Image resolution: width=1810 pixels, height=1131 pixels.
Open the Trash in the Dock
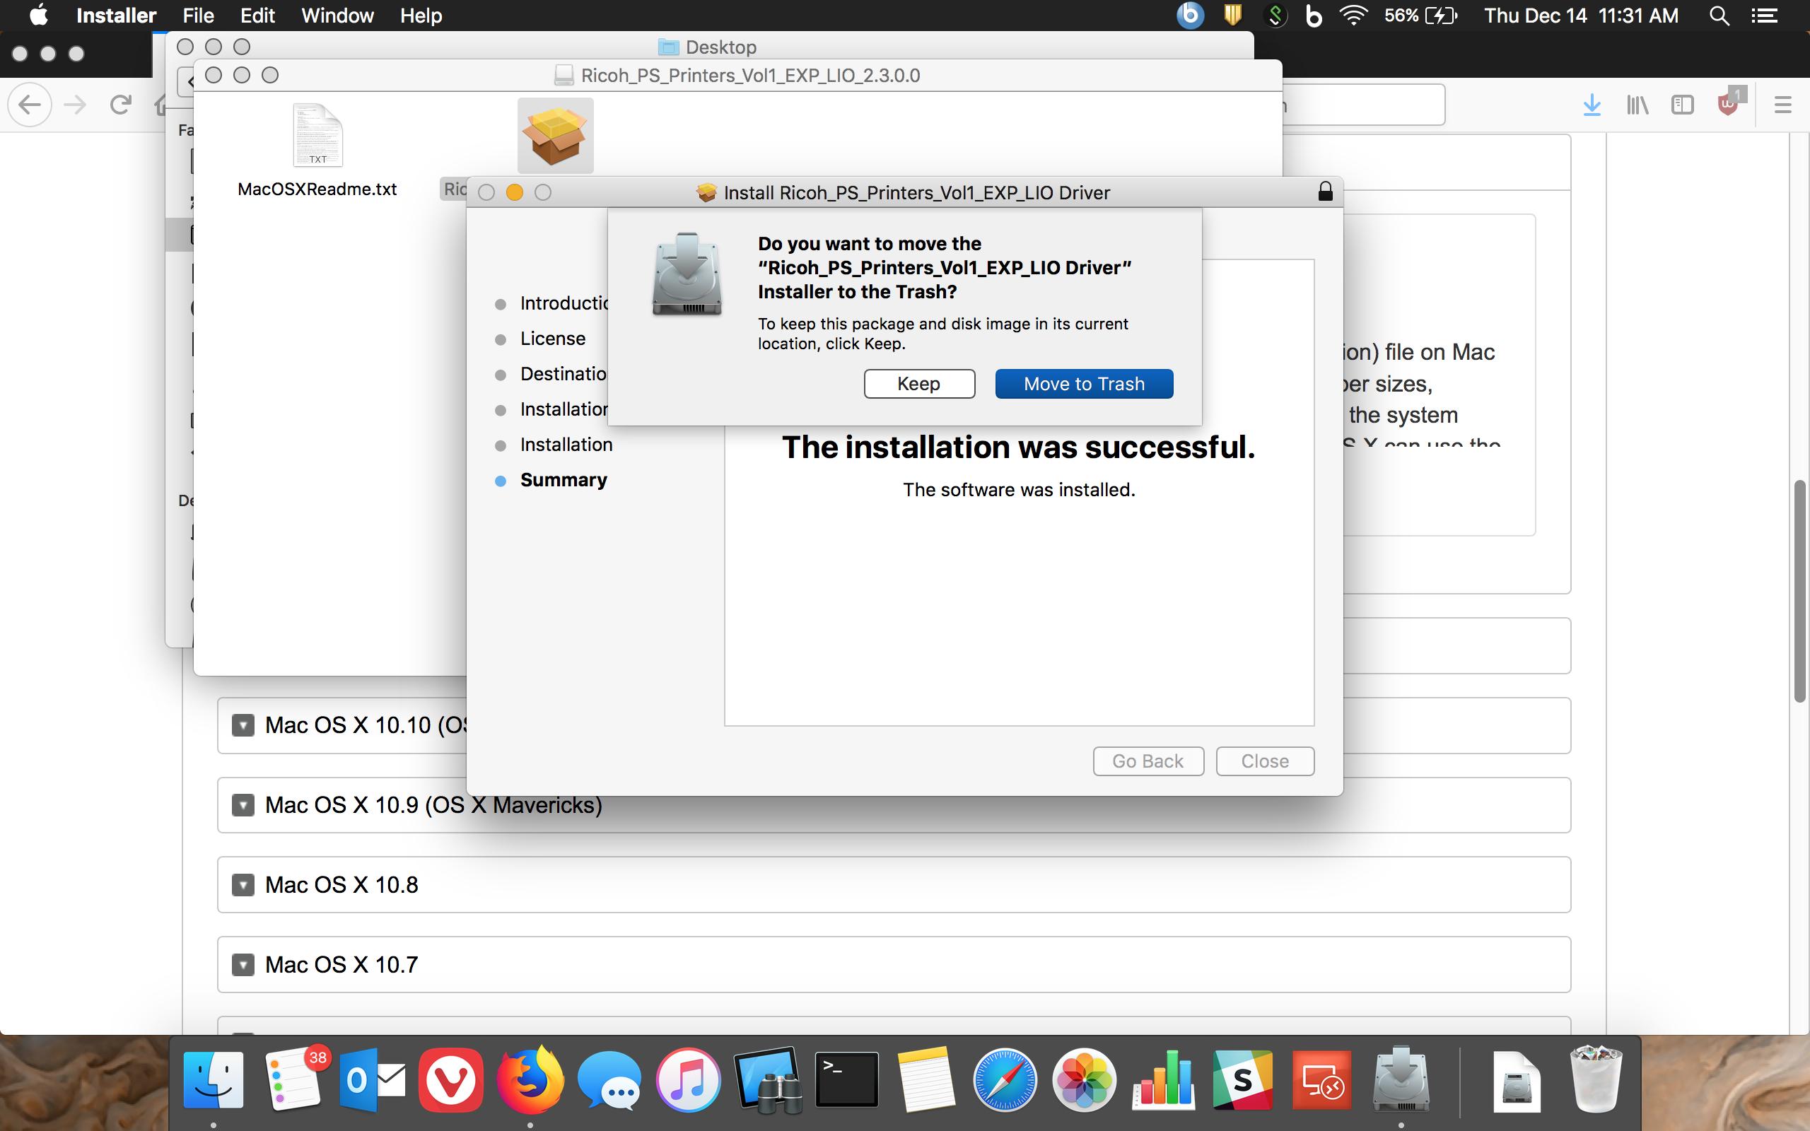(1595, 1080)
